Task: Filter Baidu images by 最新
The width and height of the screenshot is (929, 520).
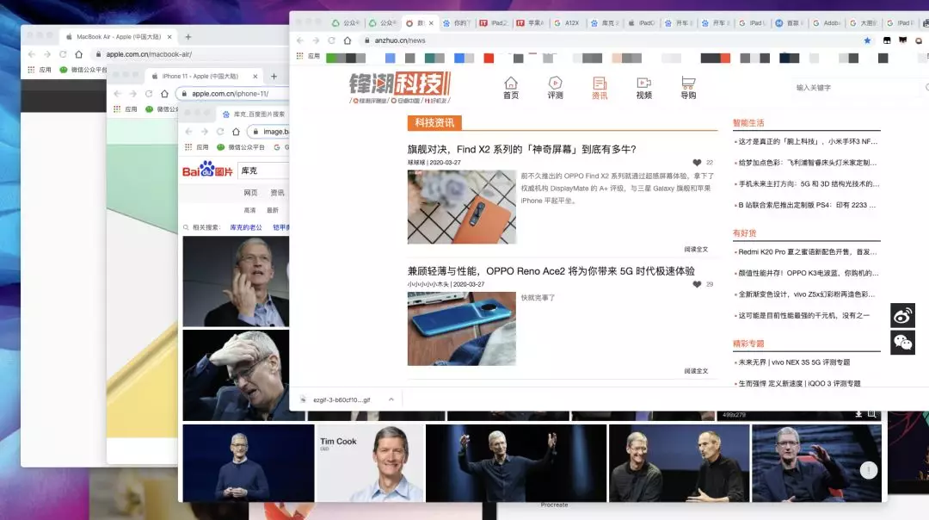Action: click(273, 210)
